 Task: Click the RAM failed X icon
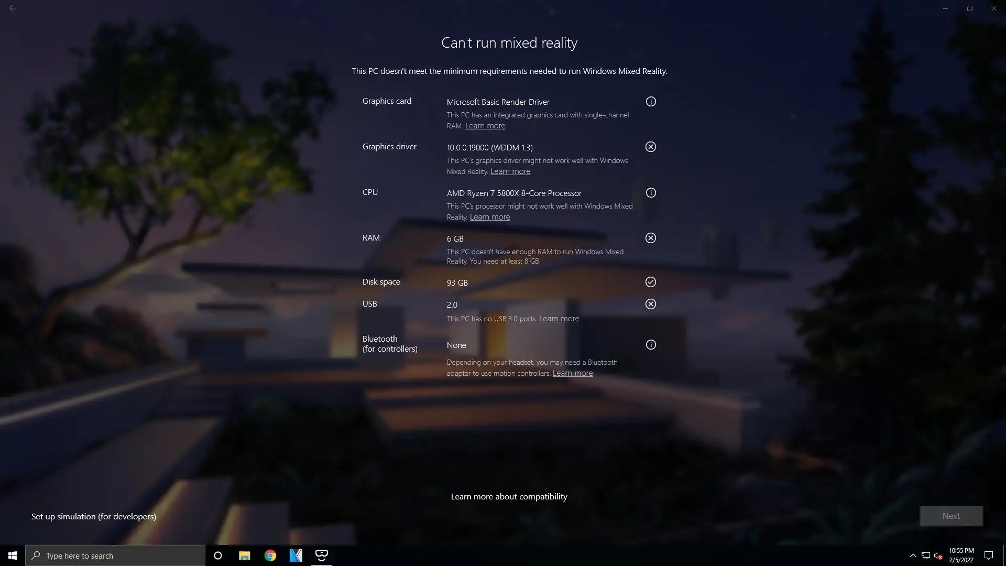pos(651,238)
